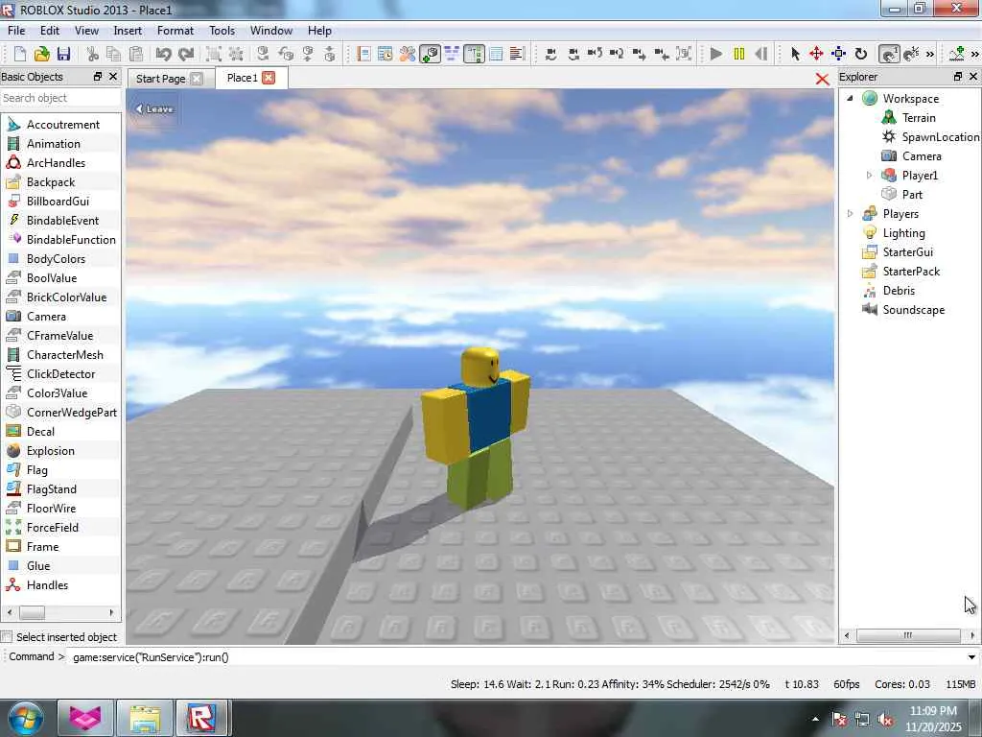
Task: Select the red Move tool
Action: pyautogui.click(x=816, y=54)
